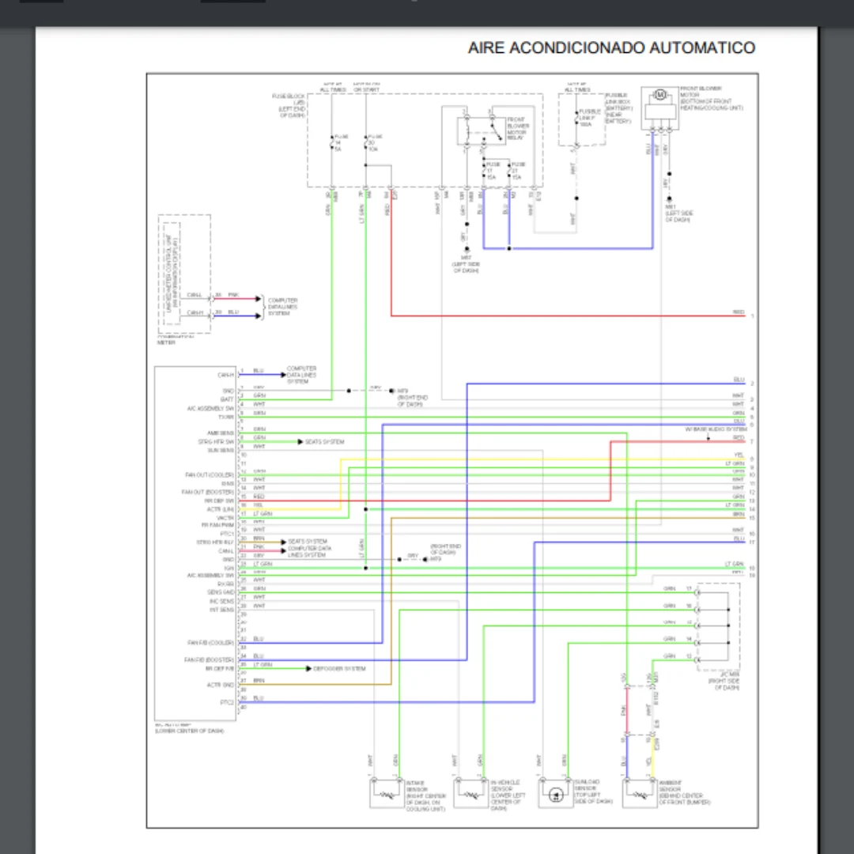Click the in-vehicle sensor thermistor symbol
The image size is (854, 854).
click(x=471, y=795)
